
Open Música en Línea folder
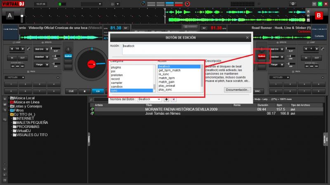(x=25, y=102)
